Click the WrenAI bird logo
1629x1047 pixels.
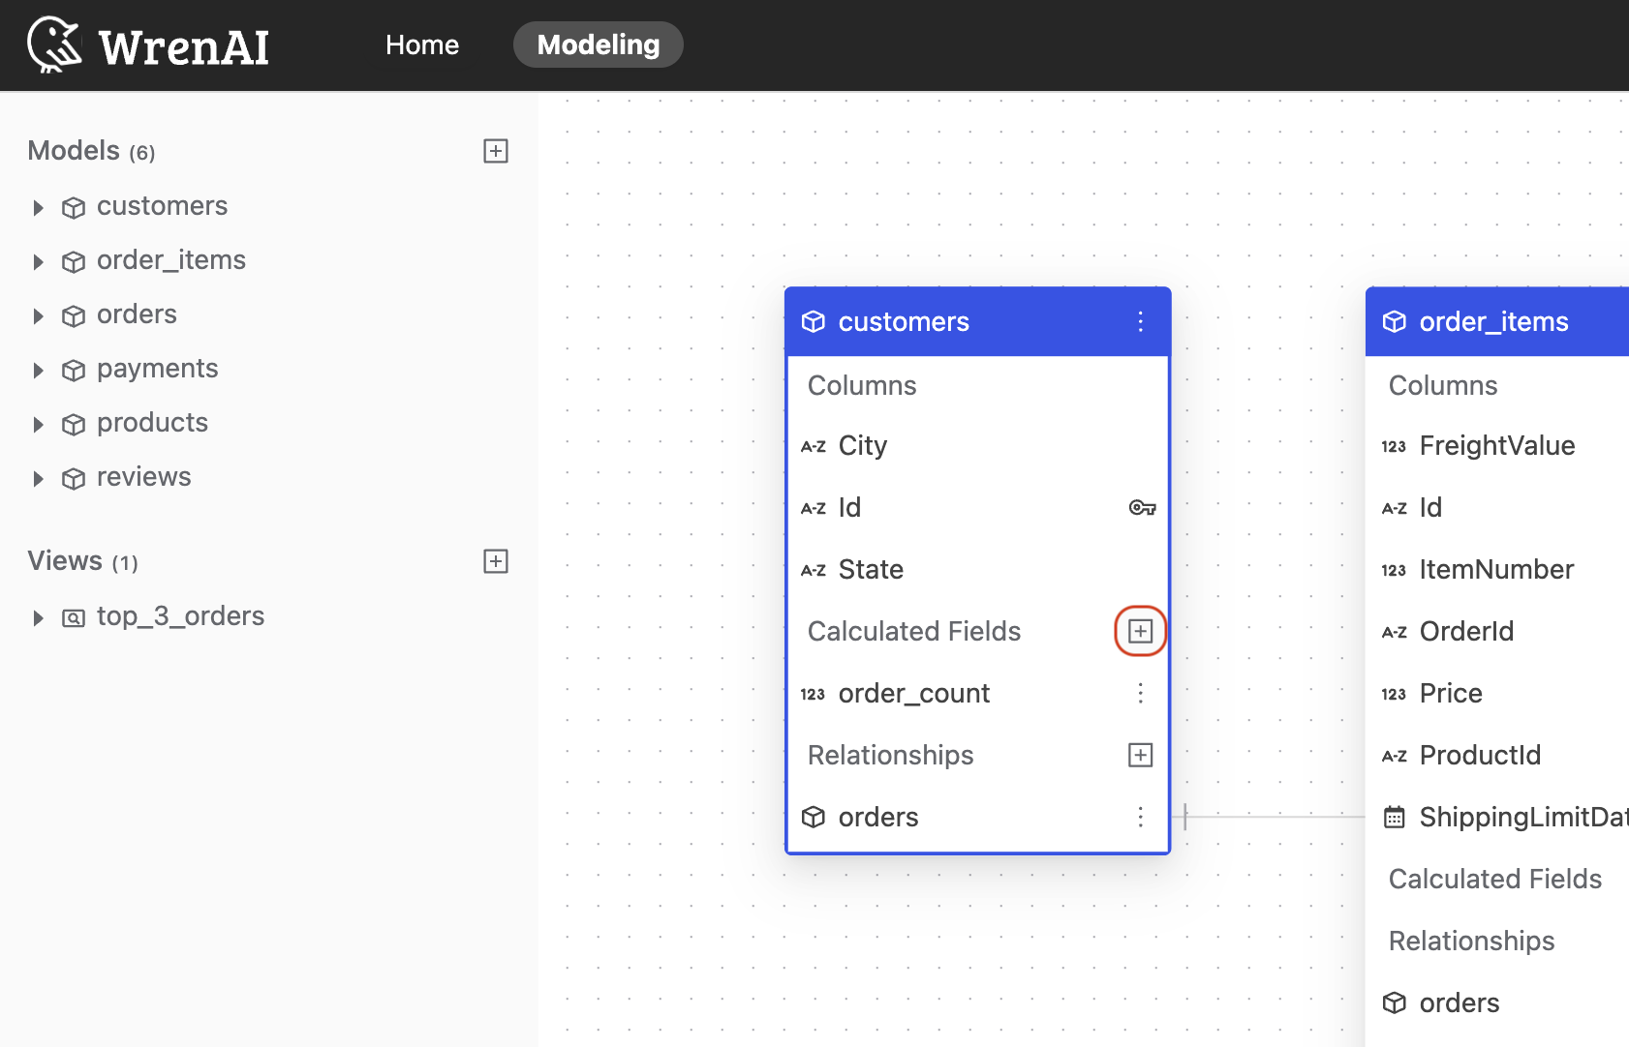[54, 45]
